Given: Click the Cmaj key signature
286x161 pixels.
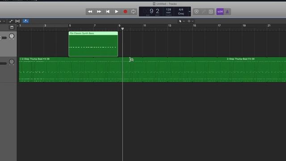Looking at the screenshot, I should pos(181,13).
